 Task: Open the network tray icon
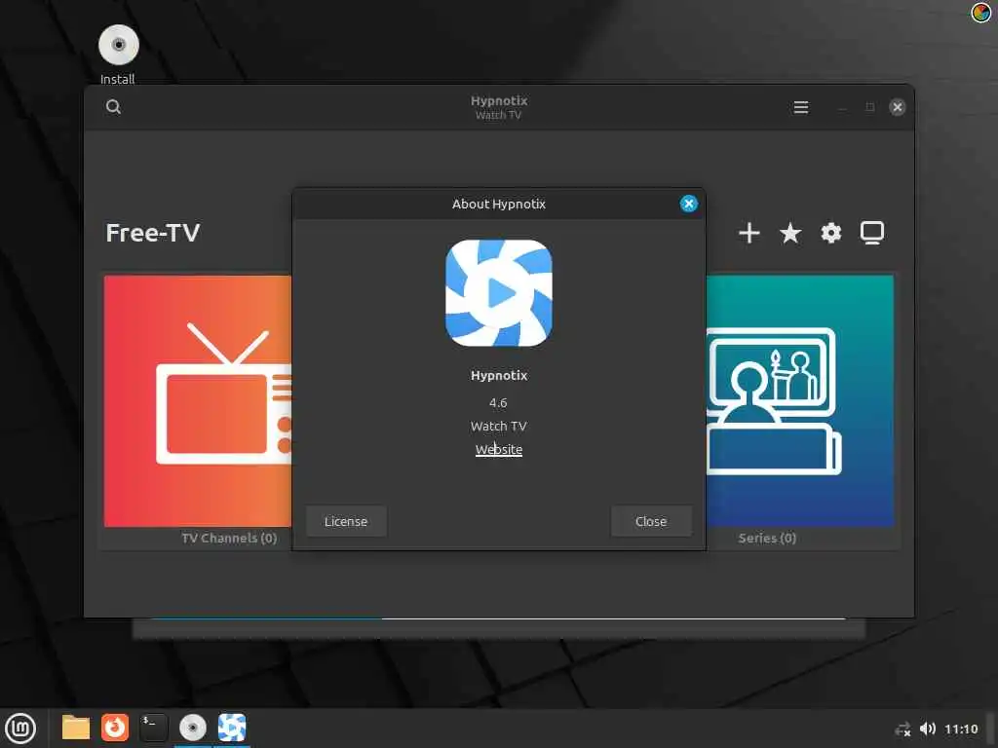tap(902, 729)
